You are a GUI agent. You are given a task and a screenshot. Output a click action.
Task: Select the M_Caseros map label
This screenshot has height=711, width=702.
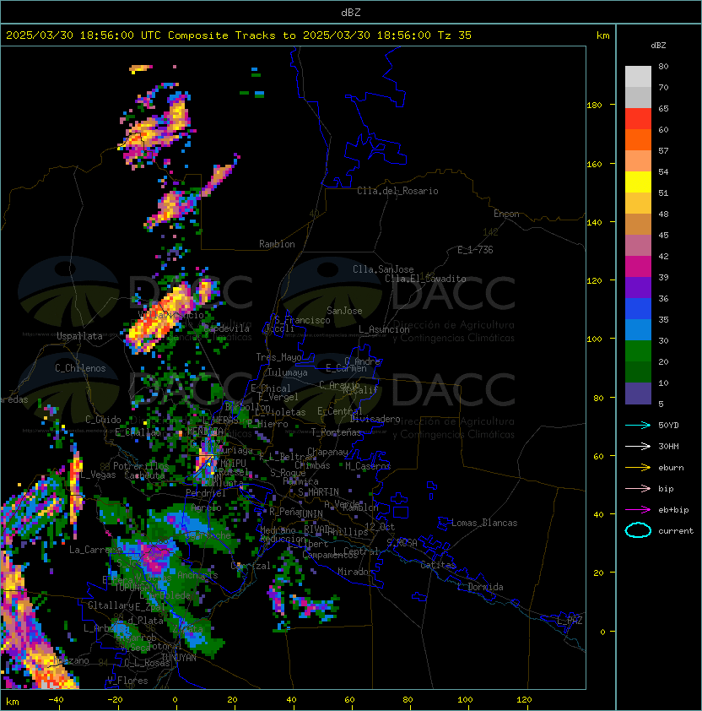[x=368, y=465]
